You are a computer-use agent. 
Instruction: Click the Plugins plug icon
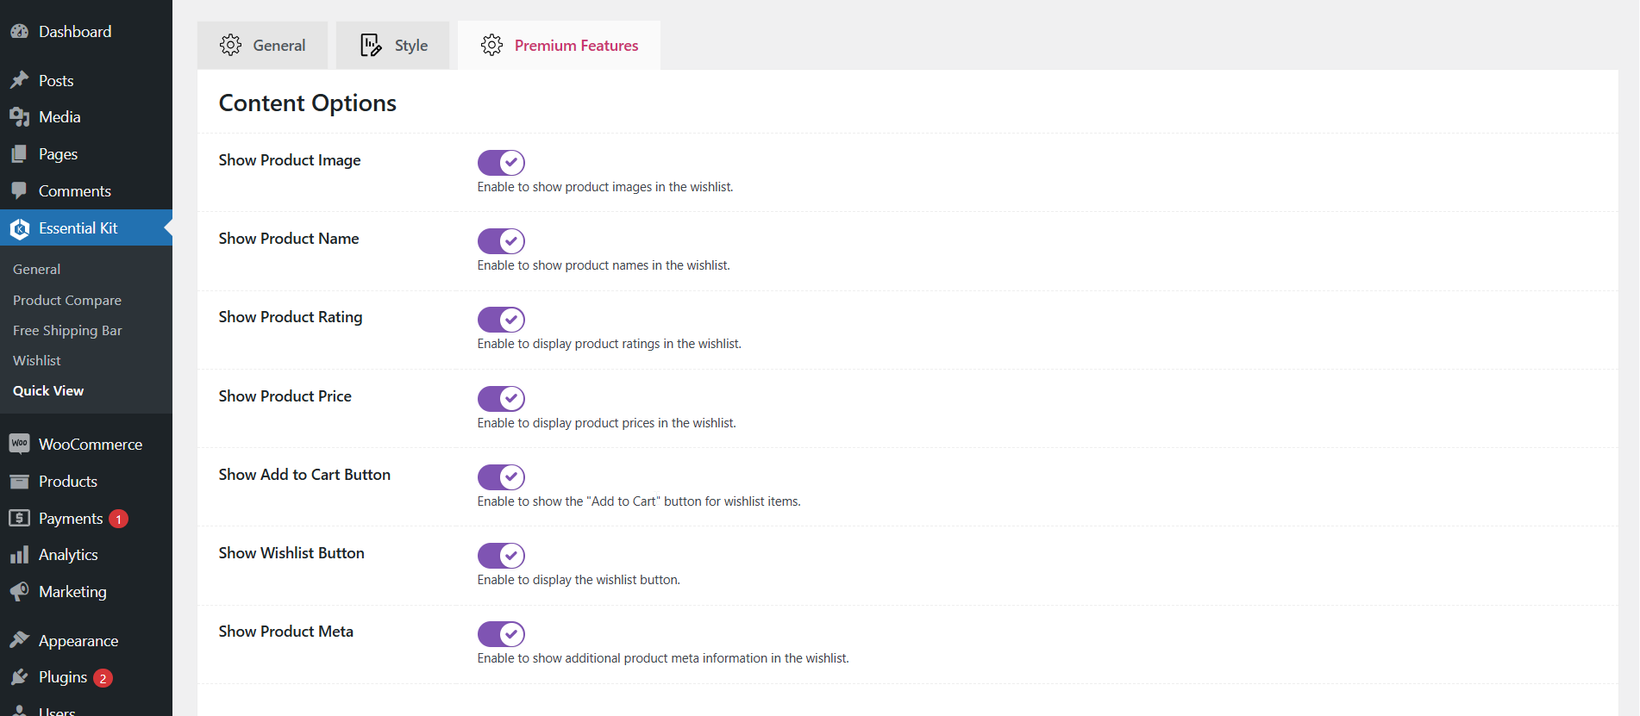[x=19, y=677]
